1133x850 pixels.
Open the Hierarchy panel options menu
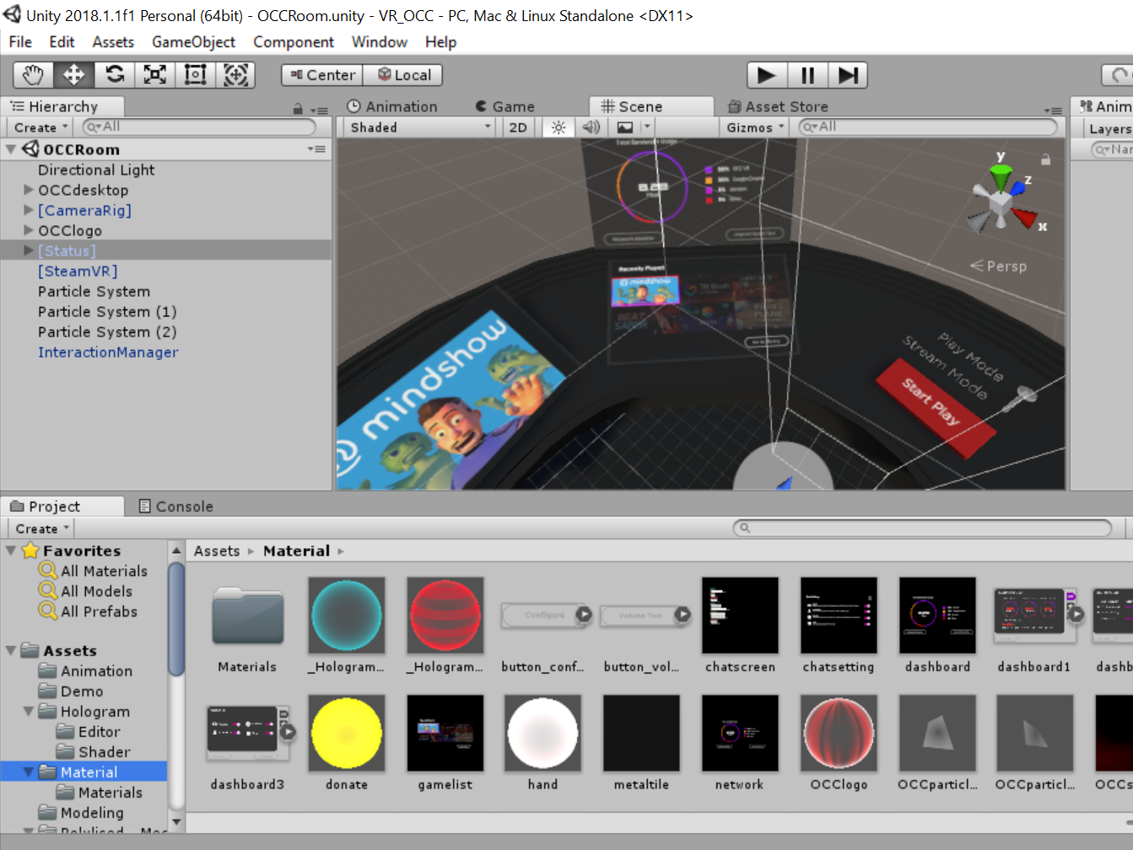pyautogui.click(x=319, y=110)
